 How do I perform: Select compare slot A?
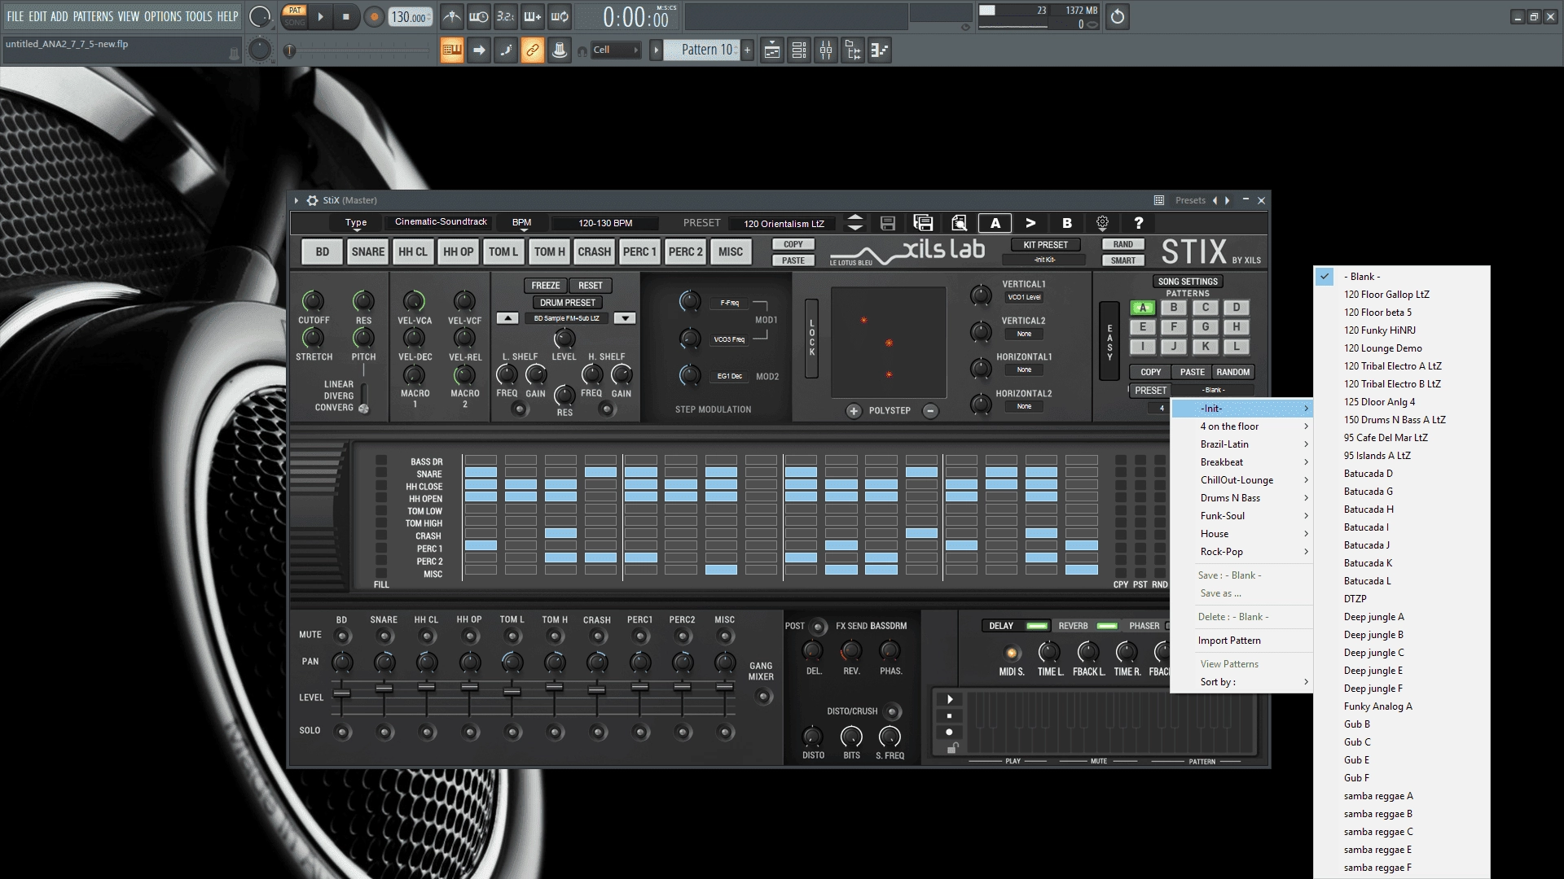(x=995, y=223)
